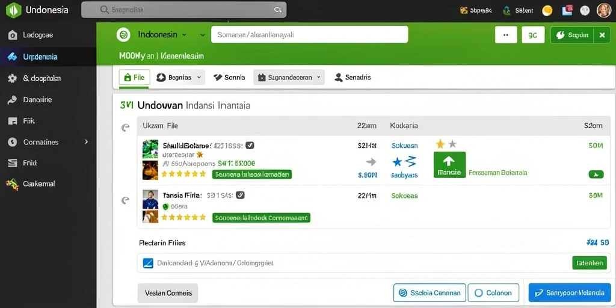Click the Danoiirie wrench icon

click(x=13, y=100)
